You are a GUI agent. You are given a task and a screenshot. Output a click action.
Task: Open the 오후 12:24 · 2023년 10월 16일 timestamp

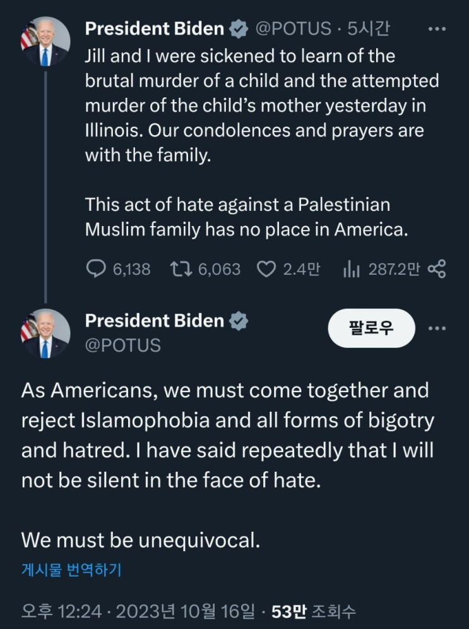tap(138, 611)
